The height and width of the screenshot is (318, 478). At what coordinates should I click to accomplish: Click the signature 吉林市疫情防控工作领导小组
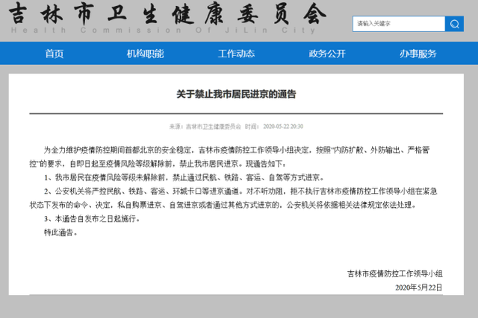(x=394, y=274)
